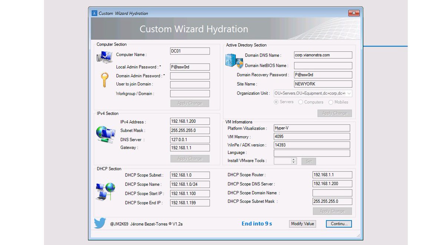Click the DHCP Section network icon
The image size is (445, 245).
[x=105, y=192]
